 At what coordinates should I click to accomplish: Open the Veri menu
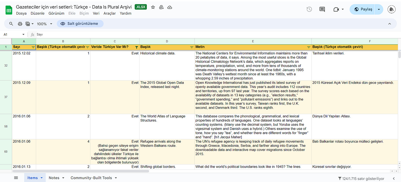(x=96, y=13)
